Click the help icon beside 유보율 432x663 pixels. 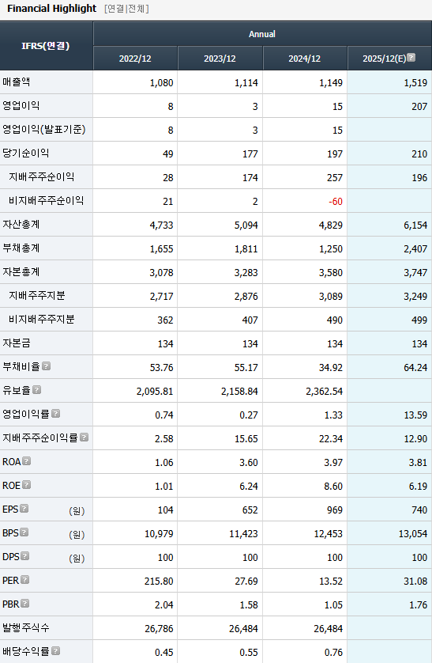coord(36,390)
